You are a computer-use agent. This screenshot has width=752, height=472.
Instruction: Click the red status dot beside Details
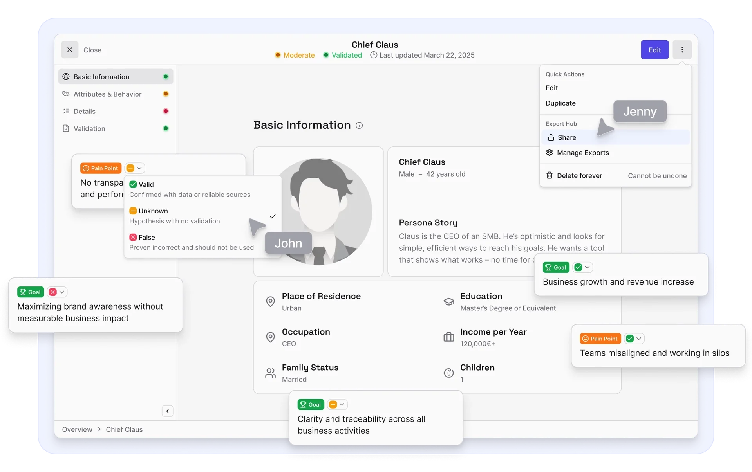click(166, 111)
